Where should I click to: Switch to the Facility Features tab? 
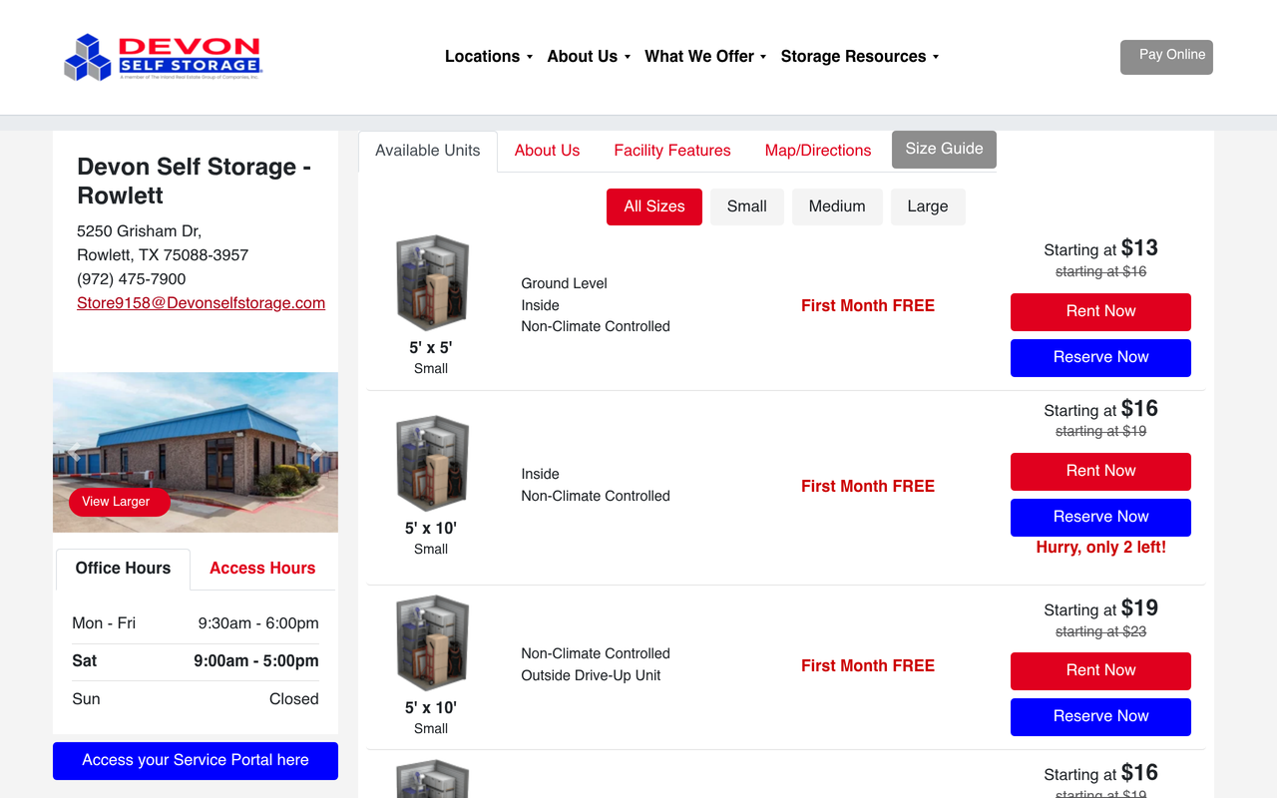click(x=672, y=151)
